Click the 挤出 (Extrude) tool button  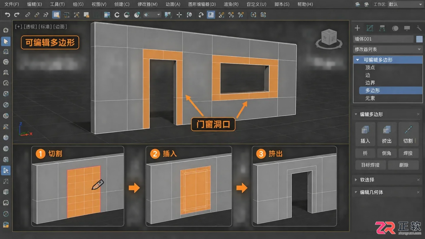tap(387, 134)
